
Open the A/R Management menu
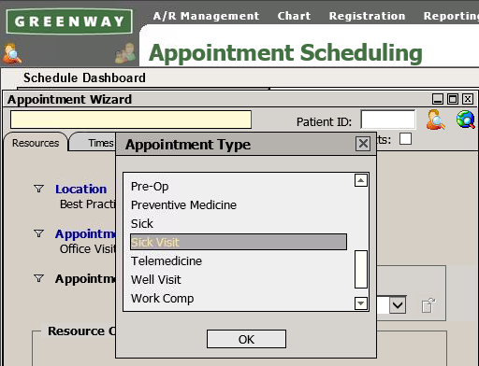[206, 16]
